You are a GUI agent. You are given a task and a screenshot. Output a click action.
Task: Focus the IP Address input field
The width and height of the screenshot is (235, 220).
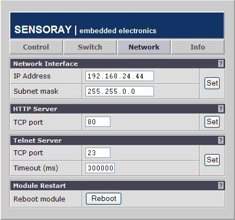pyautogui.click(x=120, y=76)
